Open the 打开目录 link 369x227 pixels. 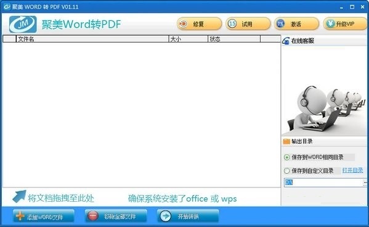click(352, 170)
